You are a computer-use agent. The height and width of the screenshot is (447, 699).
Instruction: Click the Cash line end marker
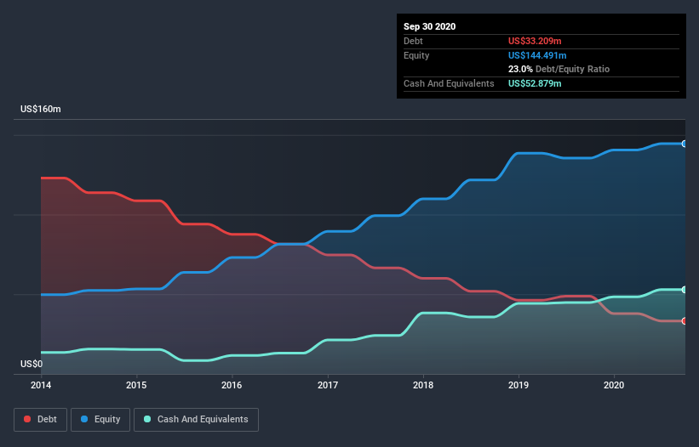(685, 290)
